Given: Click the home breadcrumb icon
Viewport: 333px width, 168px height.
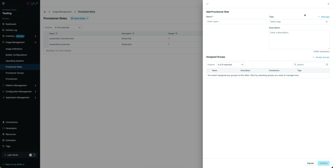Looking at the screenshot, I should click(45, 12).
